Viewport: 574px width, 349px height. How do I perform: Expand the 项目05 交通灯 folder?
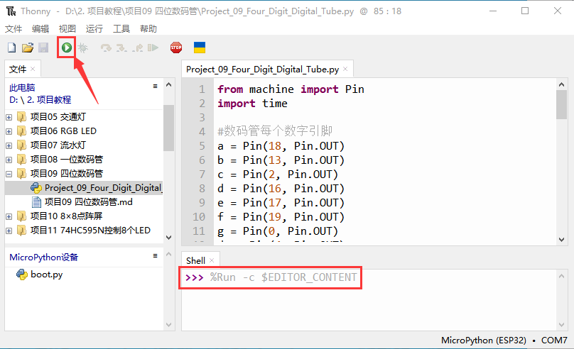click(9, 117)
